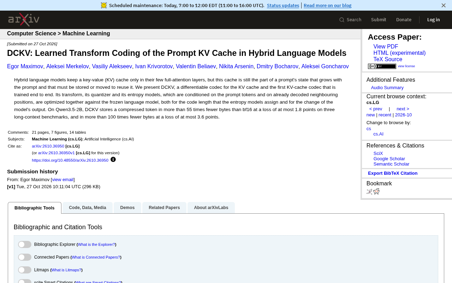The height and width of the screenshot is (283, 452).
Task: Go to the next paper link
Action: tap(403, 109)
